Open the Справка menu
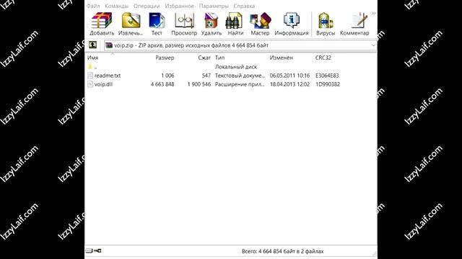 point(244,6)
